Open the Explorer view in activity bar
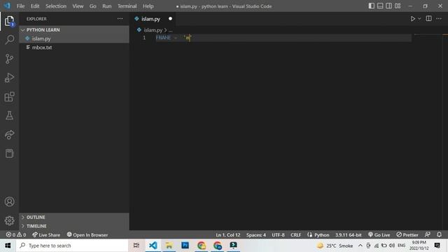This screenshot has height=252, width=448. pos(9,21)
